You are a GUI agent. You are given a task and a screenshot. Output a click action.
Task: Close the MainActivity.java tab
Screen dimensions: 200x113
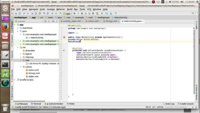tap(143, 21)
